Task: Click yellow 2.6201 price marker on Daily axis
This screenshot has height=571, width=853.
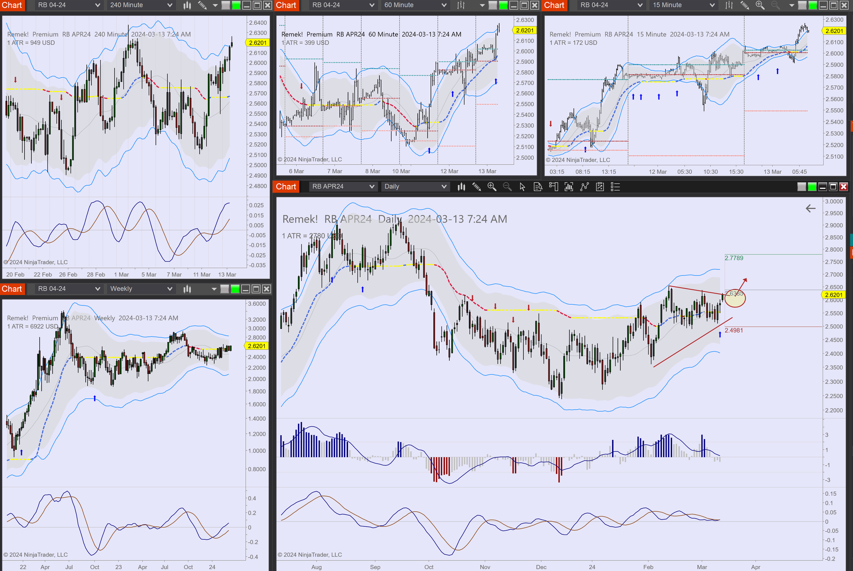Action: coord(833,295)
